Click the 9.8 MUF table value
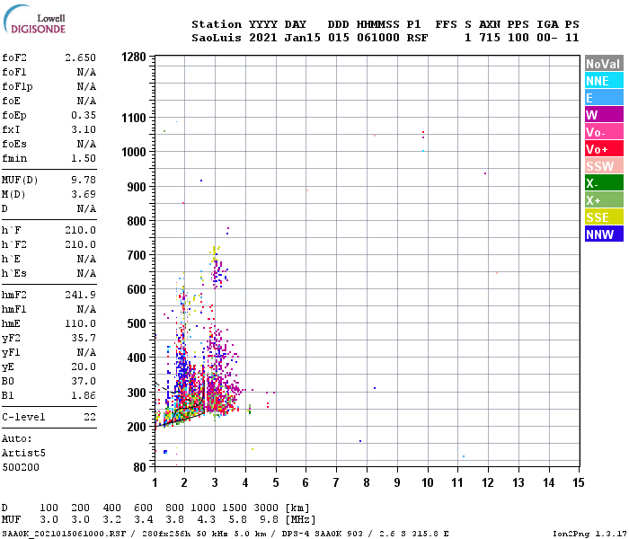 (270, 520)
